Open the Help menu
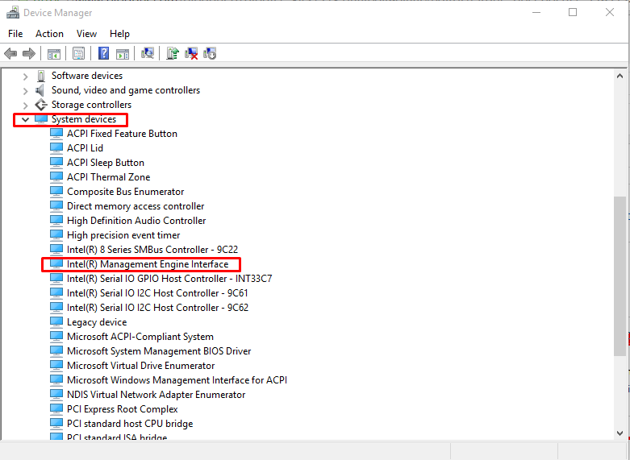Screen dimensions: 630x460 coord(119,34)
